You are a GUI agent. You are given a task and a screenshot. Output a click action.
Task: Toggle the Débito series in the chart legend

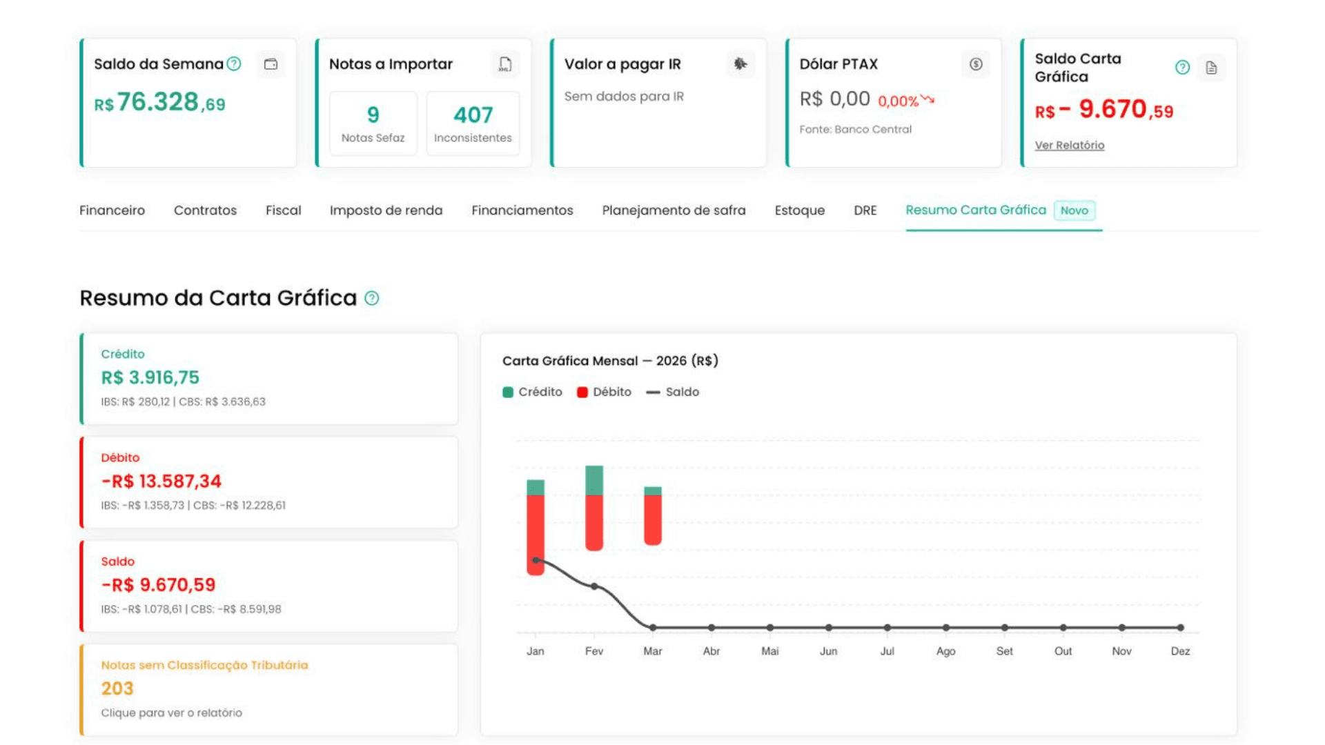(x=605, y=392)
